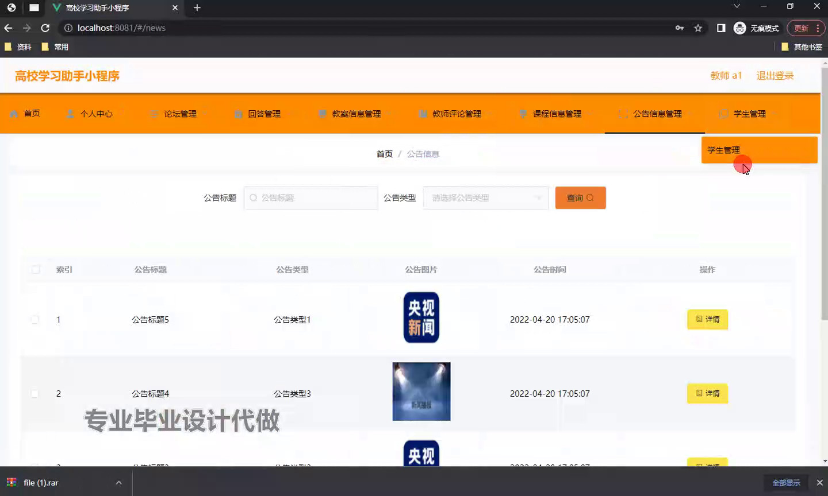Viewport: 828px width, 496px height.
Task: Open 教师评论管理 menu
Action: [457, 114]
